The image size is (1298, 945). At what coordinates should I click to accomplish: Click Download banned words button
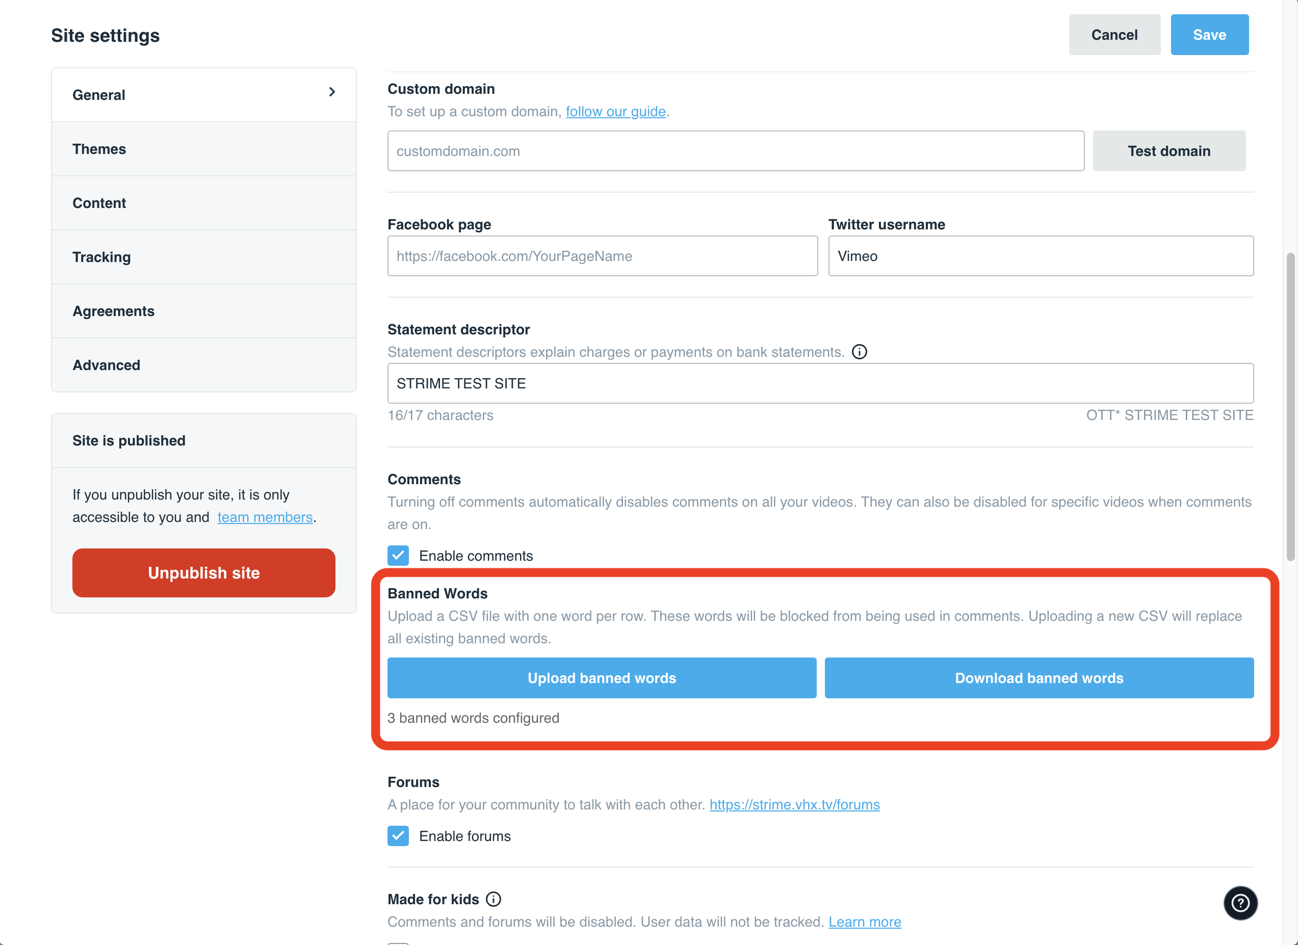(x=1039, y=678)
